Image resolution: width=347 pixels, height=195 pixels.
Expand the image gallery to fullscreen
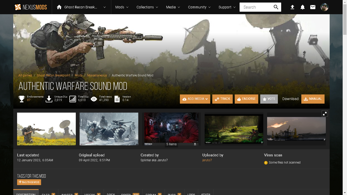(325, 113)
